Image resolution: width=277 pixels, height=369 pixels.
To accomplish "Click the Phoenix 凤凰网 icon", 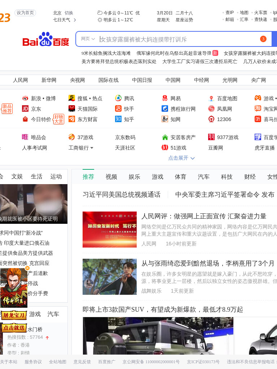I will (211, 108).
